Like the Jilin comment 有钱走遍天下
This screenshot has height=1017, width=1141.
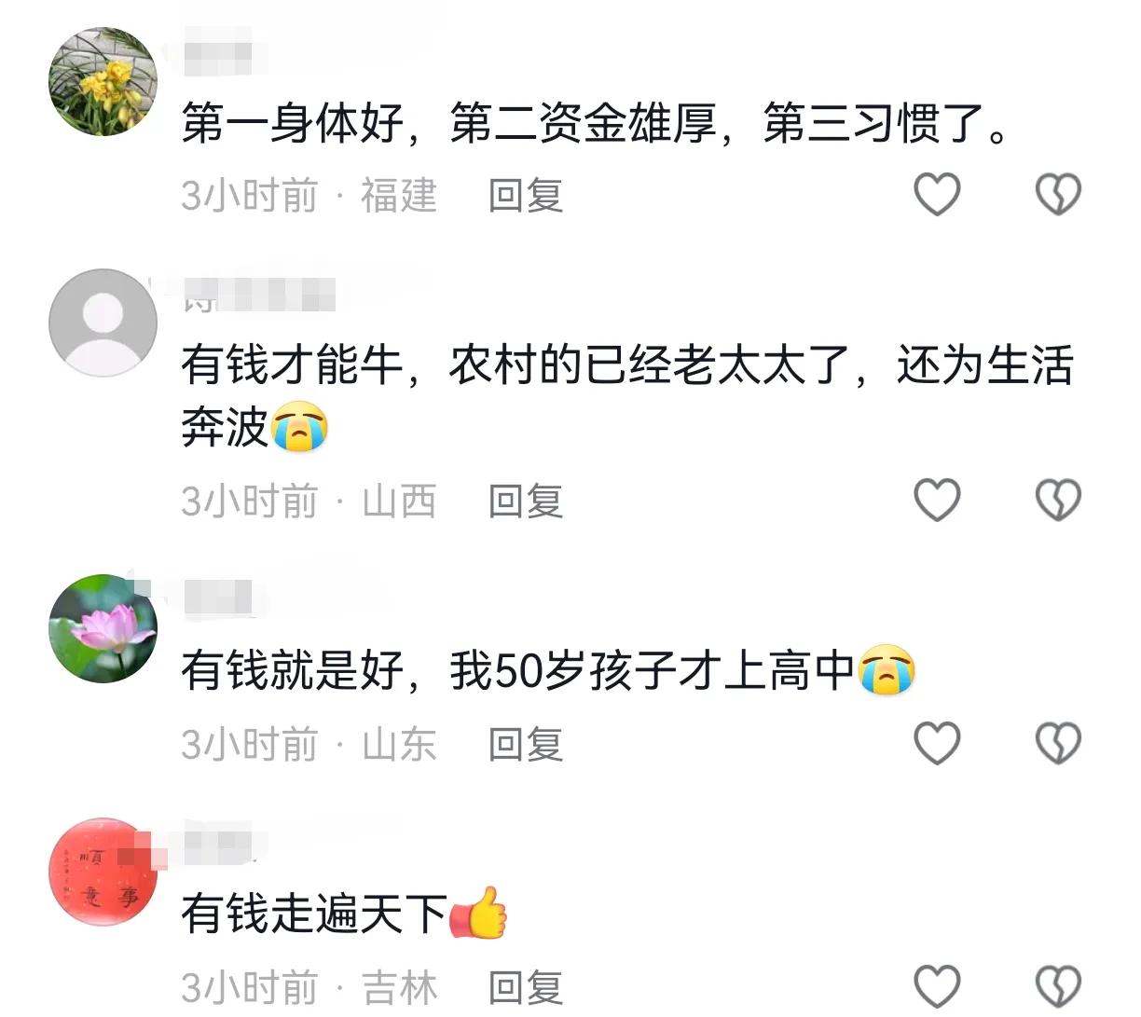tap(937, 987)
